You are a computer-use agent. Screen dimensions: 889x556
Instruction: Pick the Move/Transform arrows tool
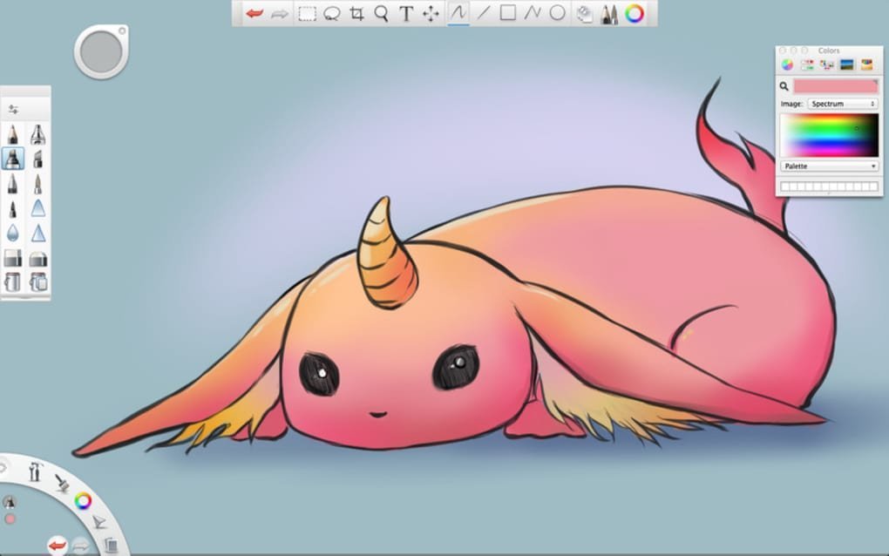pyautogui.click(x=431, y=13)
